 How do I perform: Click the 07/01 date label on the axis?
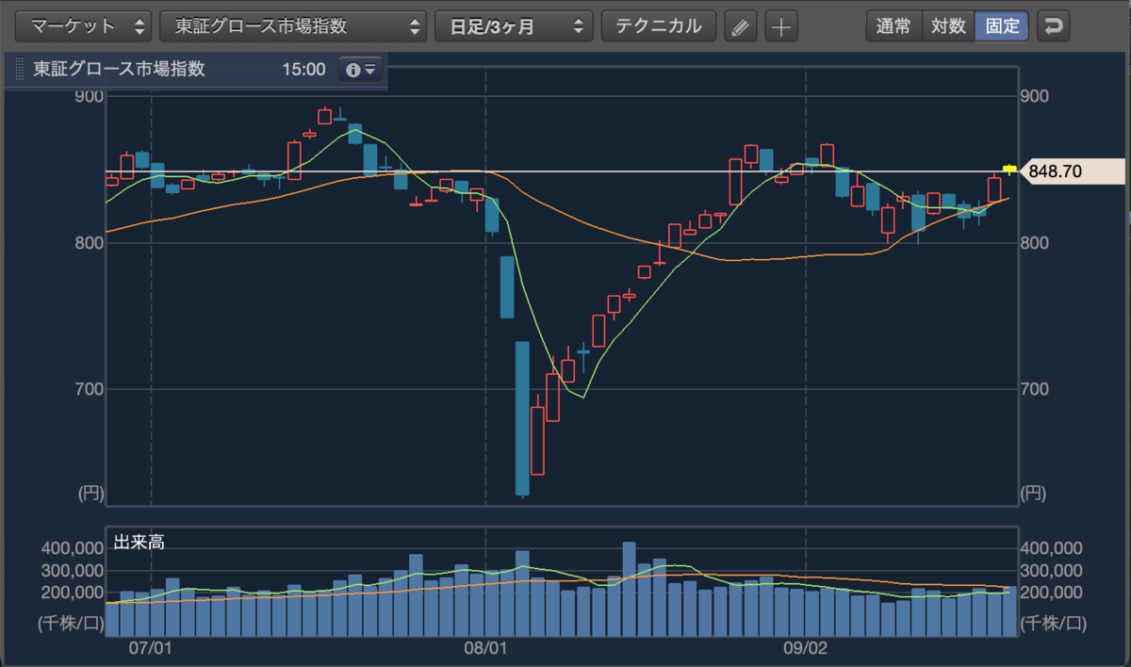coord(151,648)
